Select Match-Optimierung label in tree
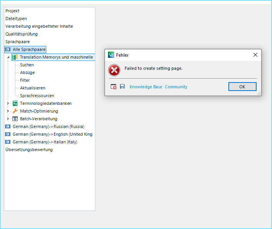The image size is (272, 229). click(x=39, y=111)
